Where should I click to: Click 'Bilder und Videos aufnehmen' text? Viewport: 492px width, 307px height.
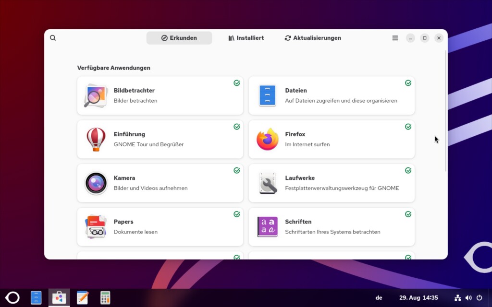[150, 188]
